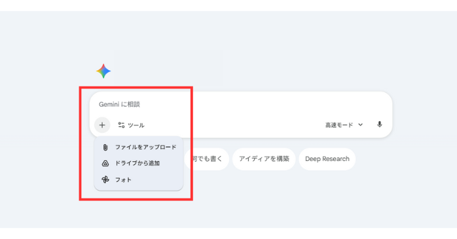Click the Gemini に相談 prompt input field
The height and width of the screenshot is (239, 457).
pyautogui.click(x=241, y=104)
